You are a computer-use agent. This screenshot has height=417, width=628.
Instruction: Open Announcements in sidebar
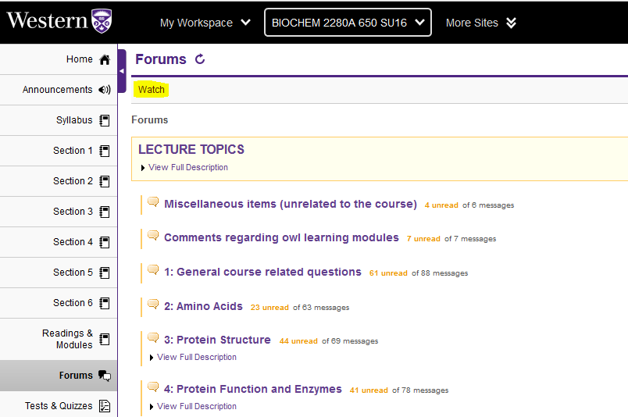click(x=59, y=90)
